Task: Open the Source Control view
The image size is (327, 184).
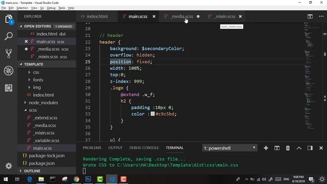Action: (x=9, y=53)
